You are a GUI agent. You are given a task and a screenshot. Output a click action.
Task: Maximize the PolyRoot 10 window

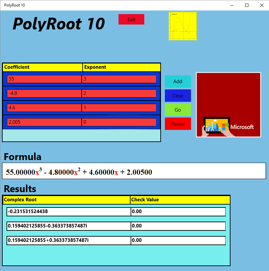247,5
